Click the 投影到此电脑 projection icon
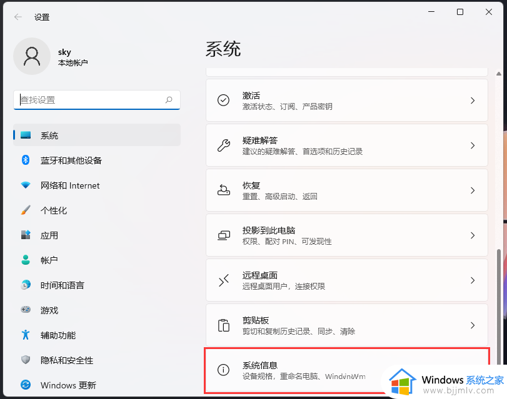This screenshot has height=399, width=507. [x=223, y=235]
